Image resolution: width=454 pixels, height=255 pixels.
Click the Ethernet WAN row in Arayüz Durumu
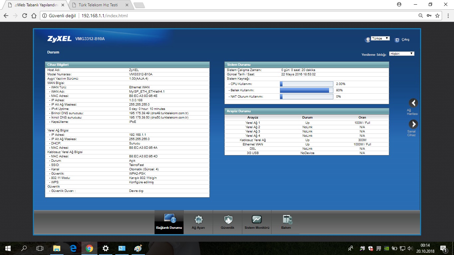307,144
